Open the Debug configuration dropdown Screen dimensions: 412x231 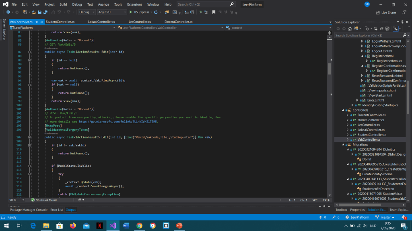point(87,12)
